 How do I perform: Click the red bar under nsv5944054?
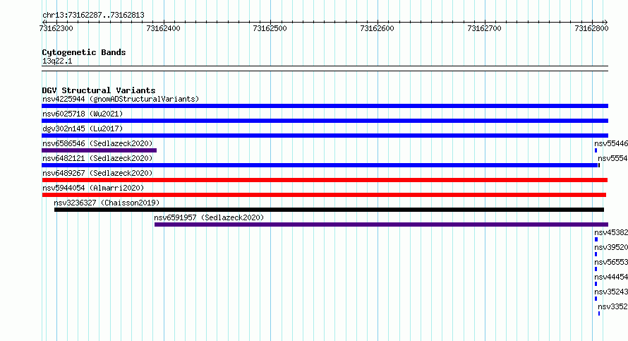point(324,195)
